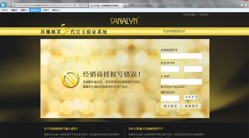Click the 提交验证 button
Screen dimensions: 249x138
point(170,106)
